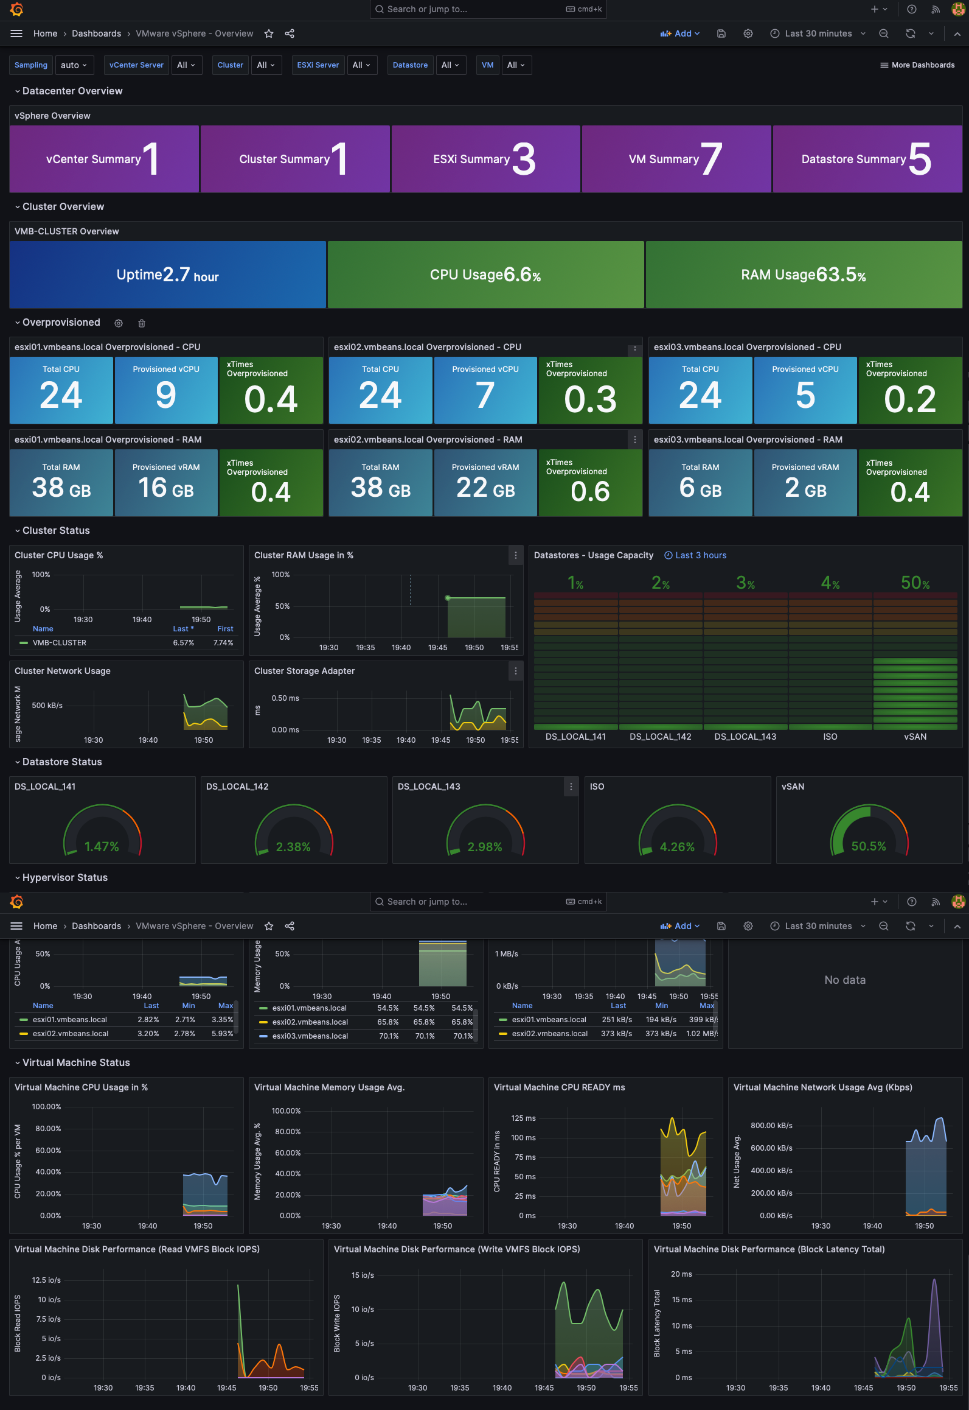Click the VM Summary stat panel

pos(676,159)
